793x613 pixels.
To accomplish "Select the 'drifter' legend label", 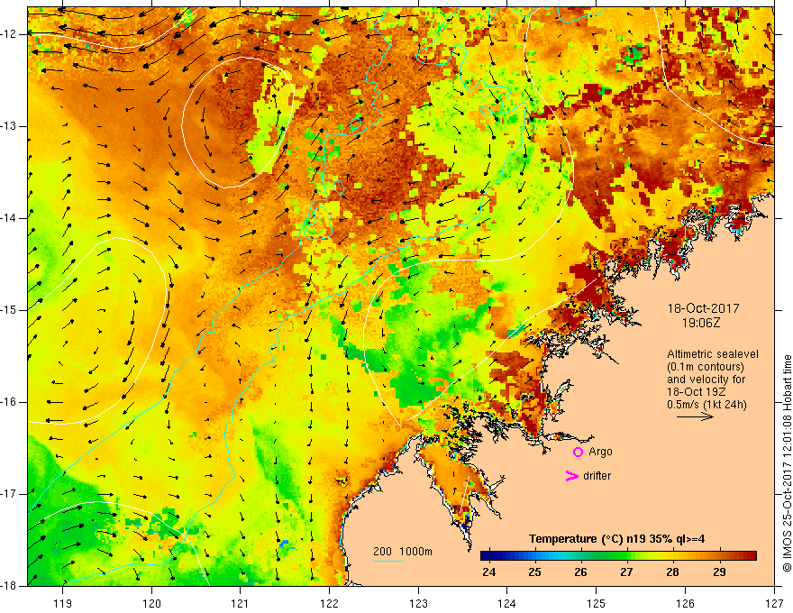I will 597,476.
